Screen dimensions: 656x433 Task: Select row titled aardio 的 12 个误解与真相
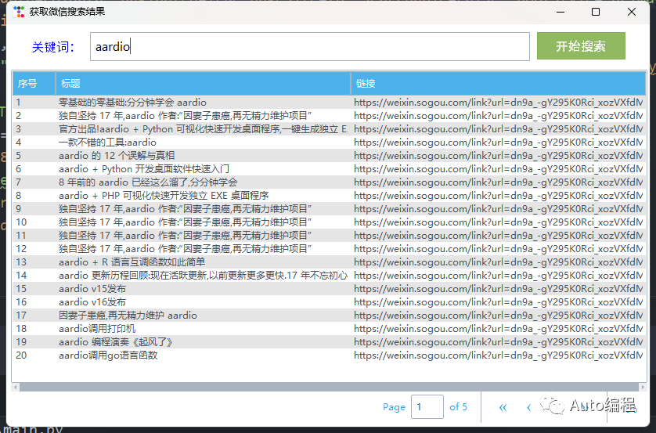(x=329, y=156)
